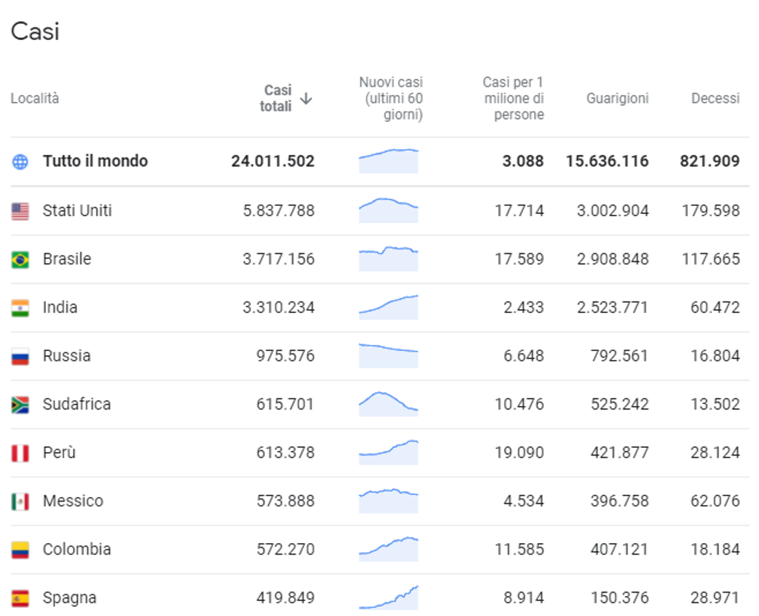Sort by Decessi column header
This screenshot has height=616, width=759.
pos(715,98)
